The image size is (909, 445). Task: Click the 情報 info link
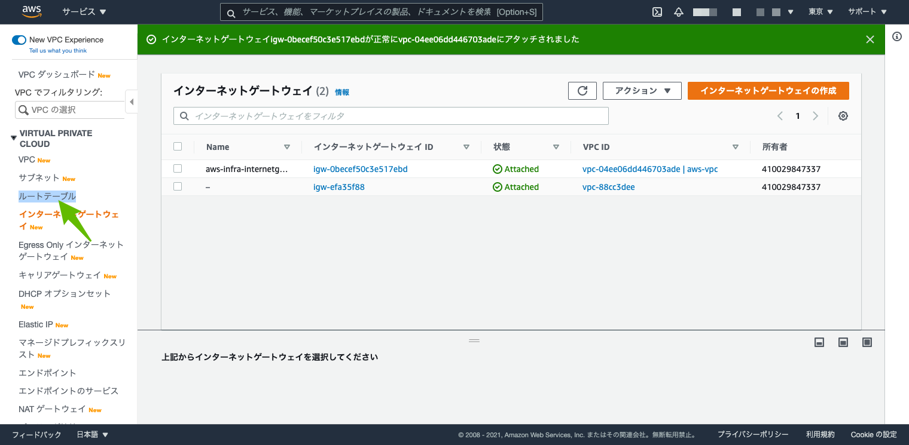coord(342,92)
